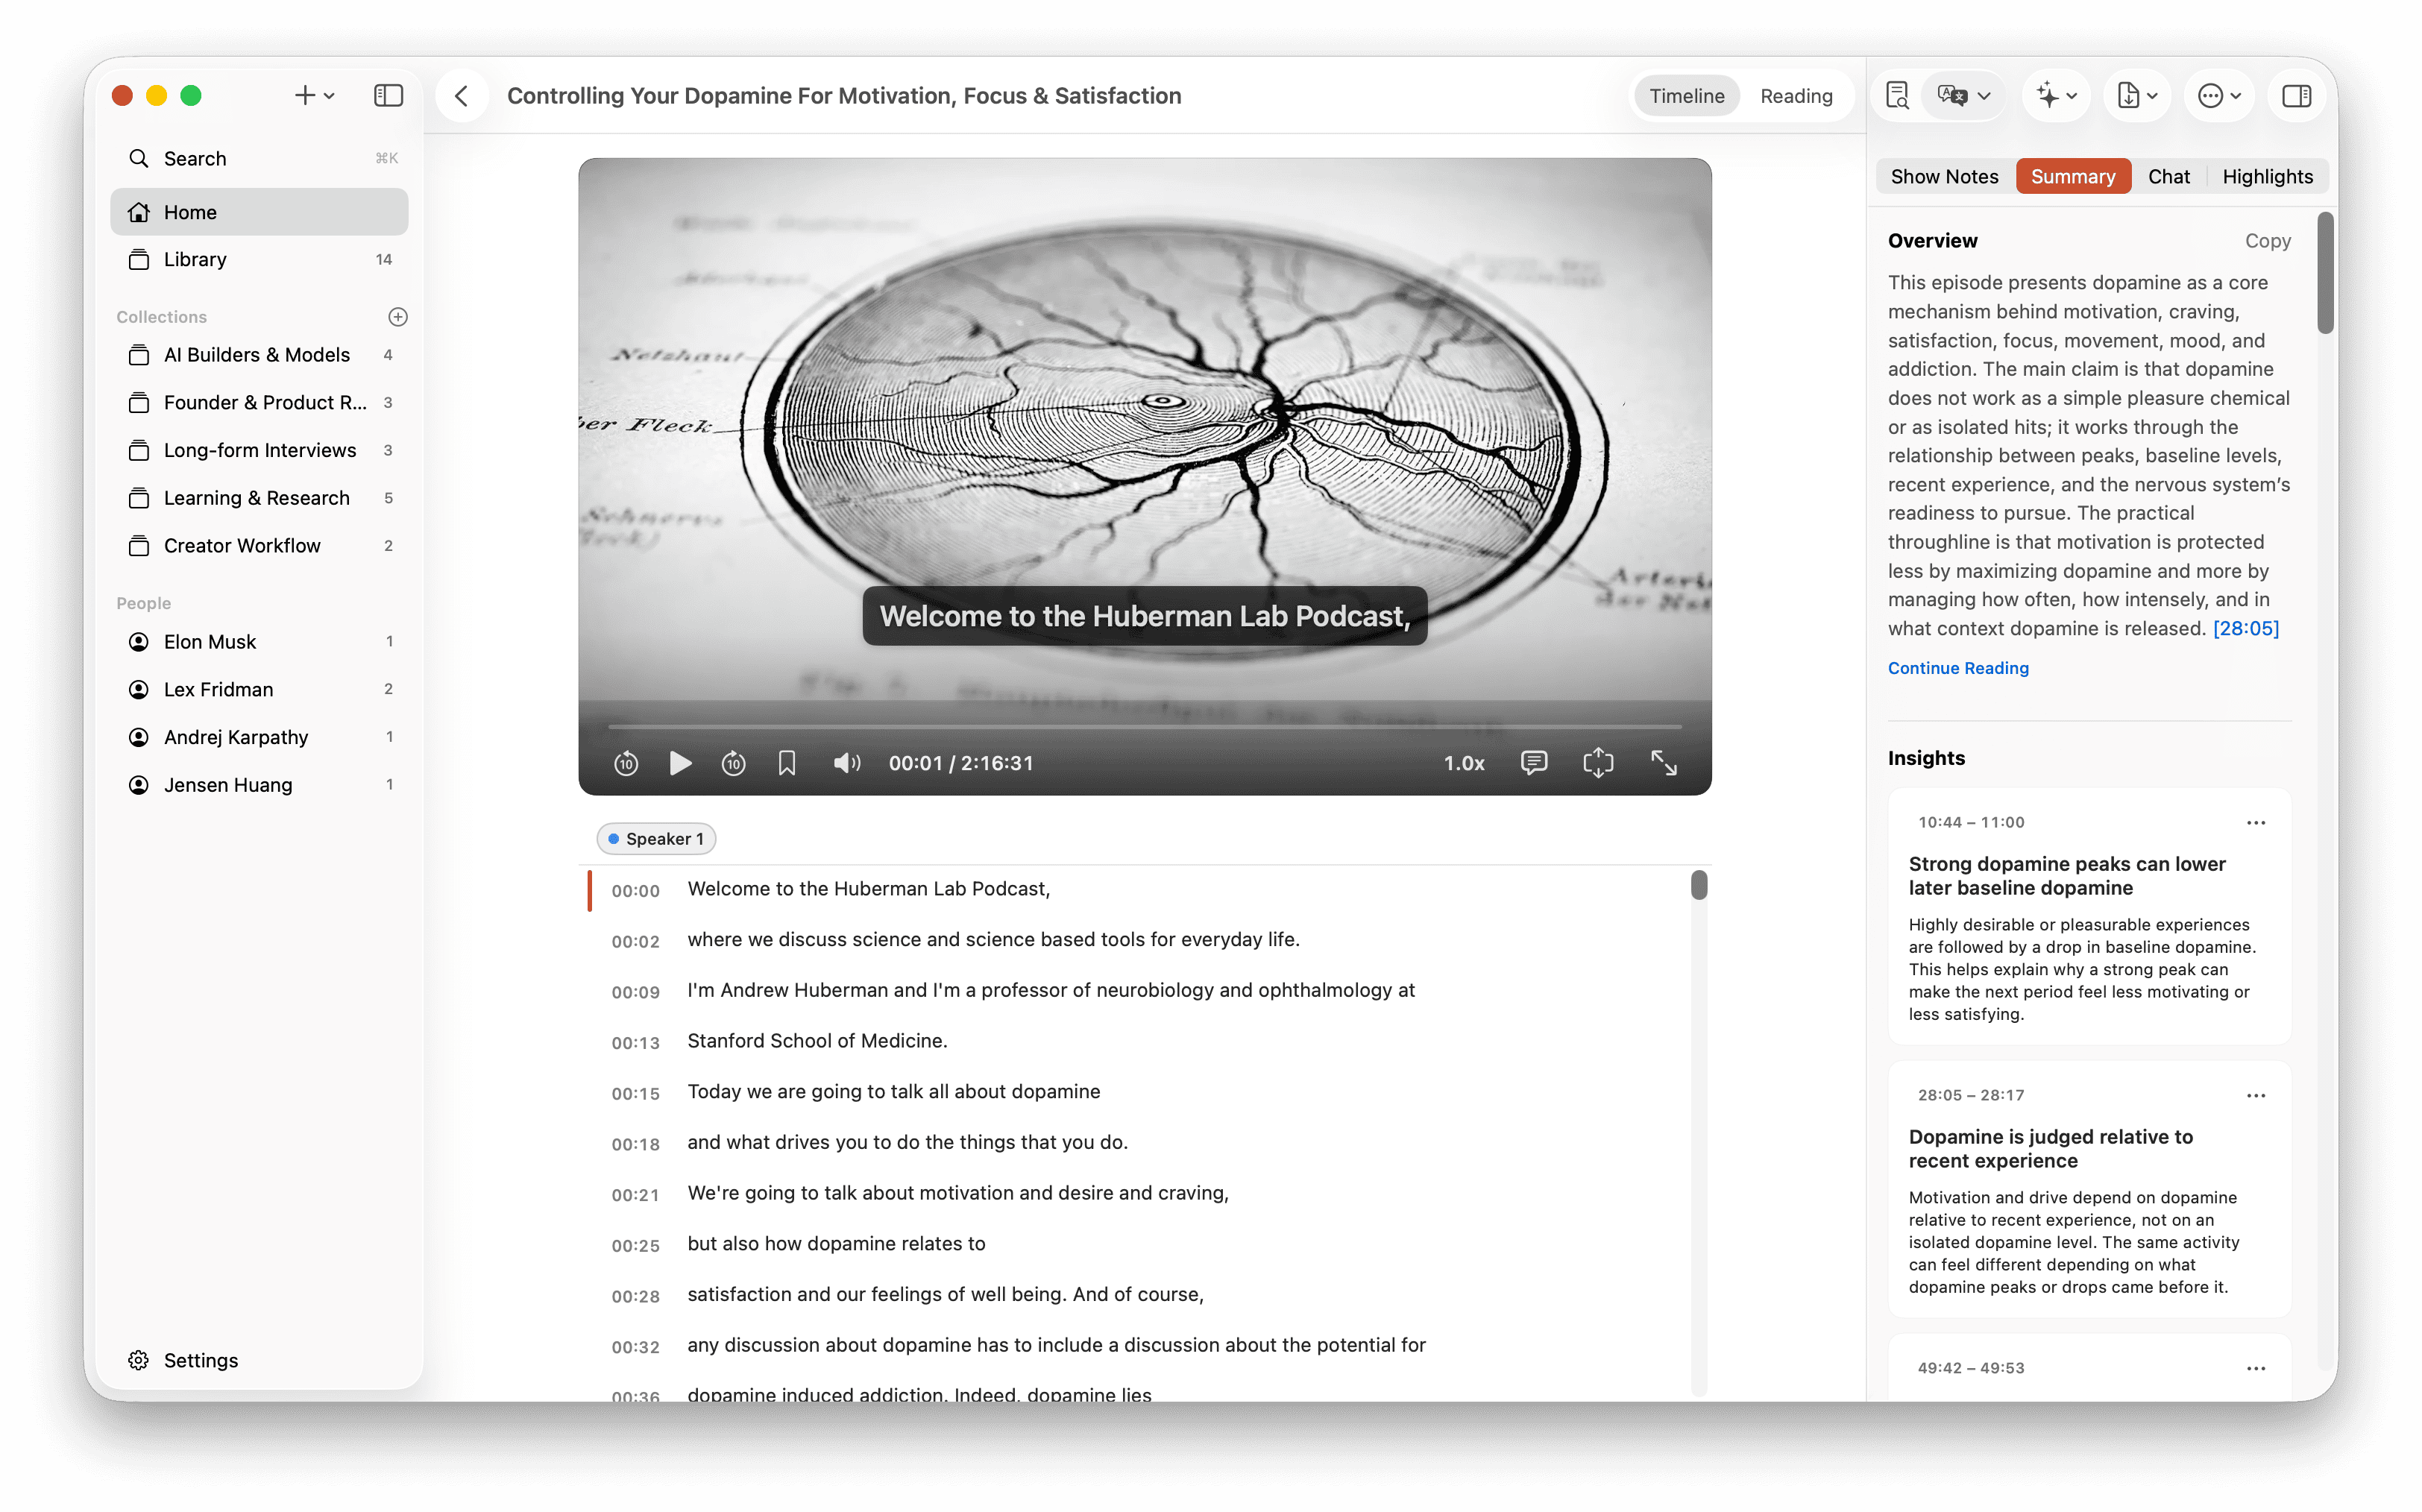Screen dimensions: 2422x1512
Task: Open options for the 28:05 – 28:17 insight
Action: click(2255, 1096)
